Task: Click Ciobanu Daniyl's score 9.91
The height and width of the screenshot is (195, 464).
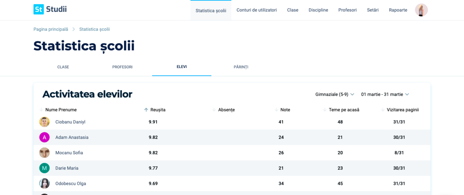Action: click(x=153, y=122)
